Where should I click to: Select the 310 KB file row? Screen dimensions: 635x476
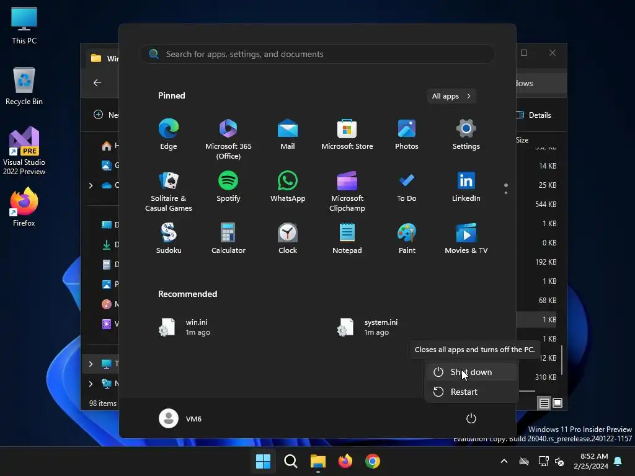point(538,377)
